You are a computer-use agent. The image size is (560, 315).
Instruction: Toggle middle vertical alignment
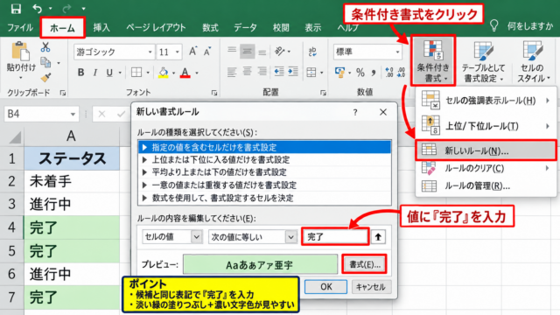click(x=247, y=52)
